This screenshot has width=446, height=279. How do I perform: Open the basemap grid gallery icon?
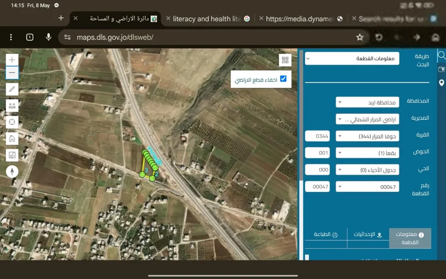click(285, 60)
